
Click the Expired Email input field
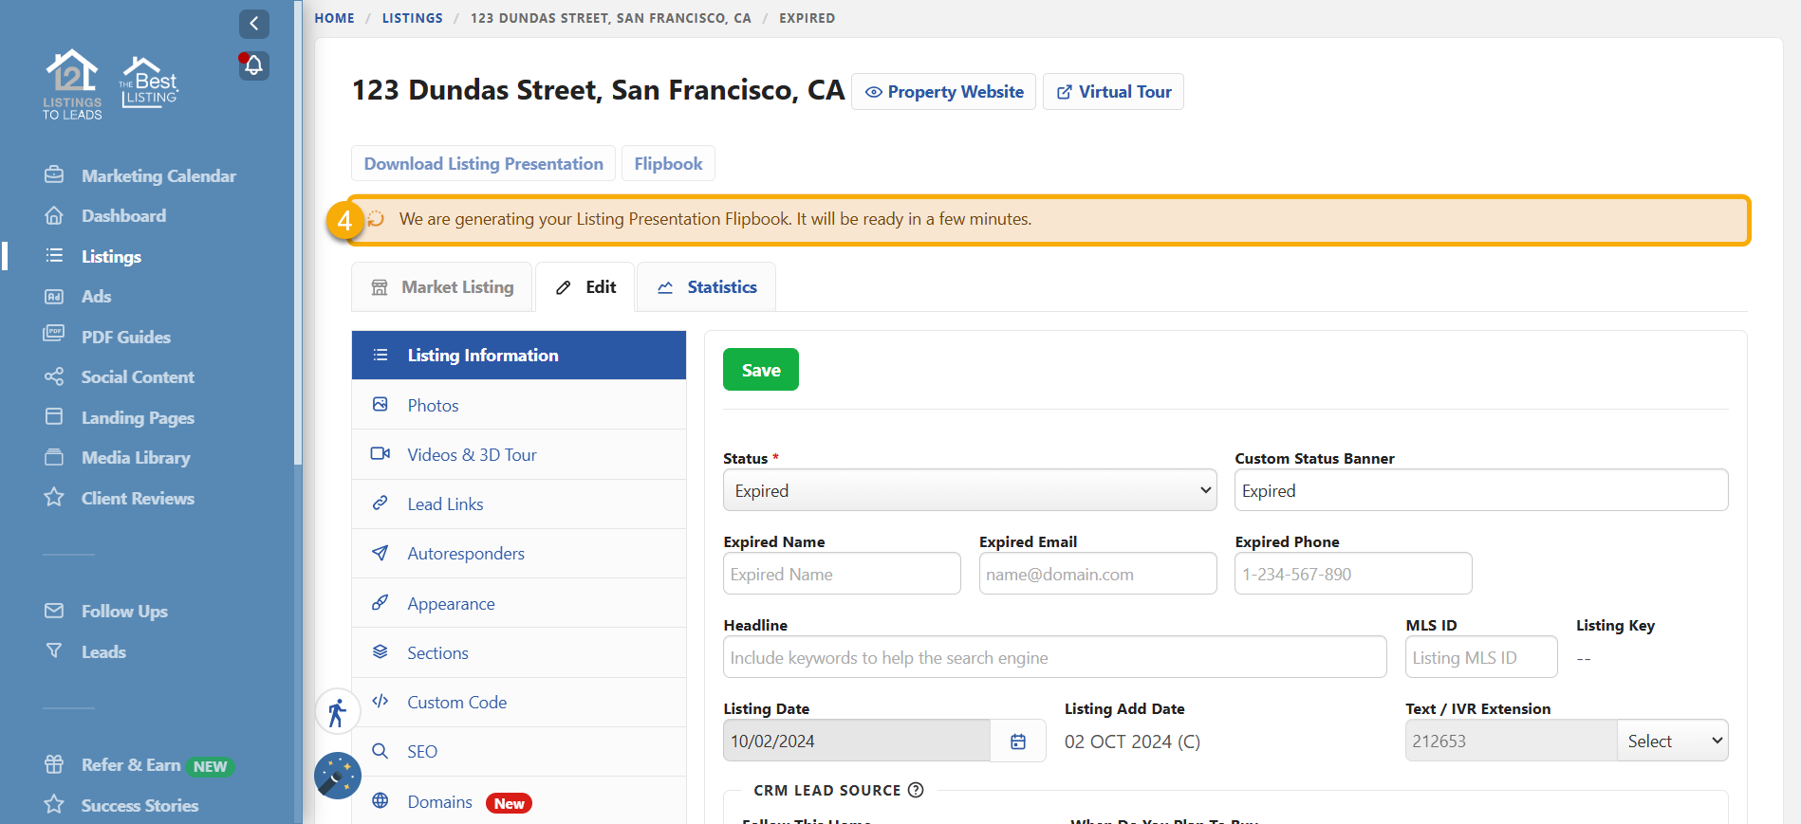pos(1097,575)
